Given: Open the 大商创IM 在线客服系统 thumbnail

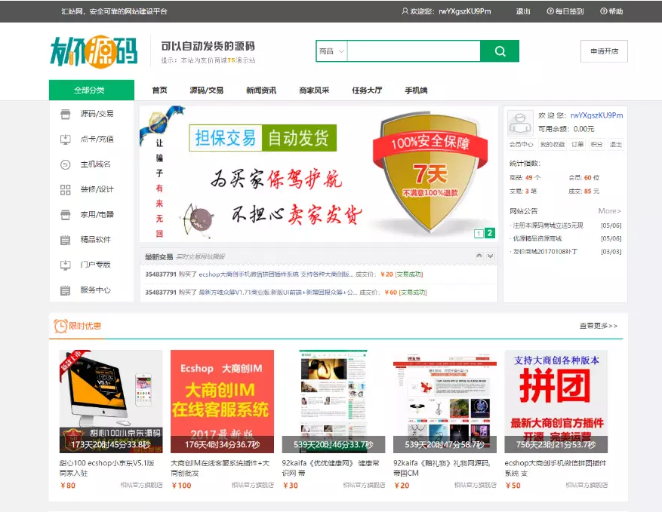Looking at the screenshot, I should 222,401.
